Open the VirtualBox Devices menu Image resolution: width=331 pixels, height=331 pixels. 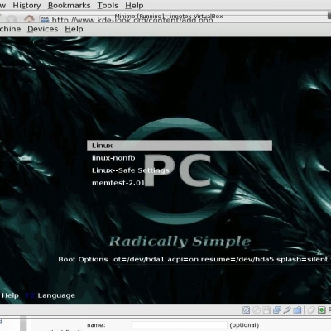pyautogui.click(x=43, y=29)
